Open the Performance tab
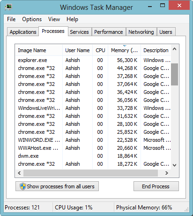 coord(109,32)
